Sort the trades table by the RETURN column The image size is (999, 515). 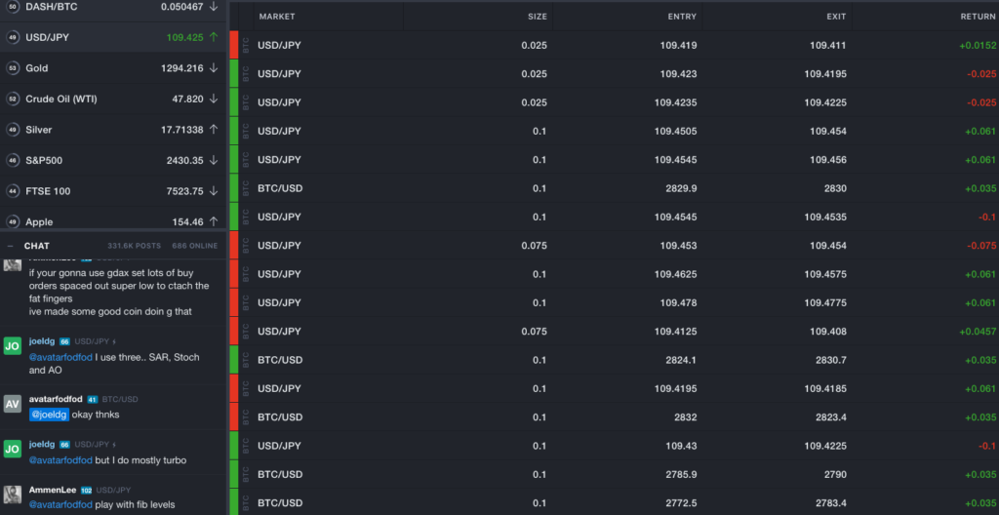978,17
